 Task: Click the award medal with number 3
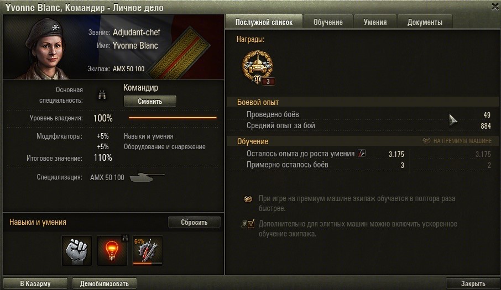click(x=258, y=68)
